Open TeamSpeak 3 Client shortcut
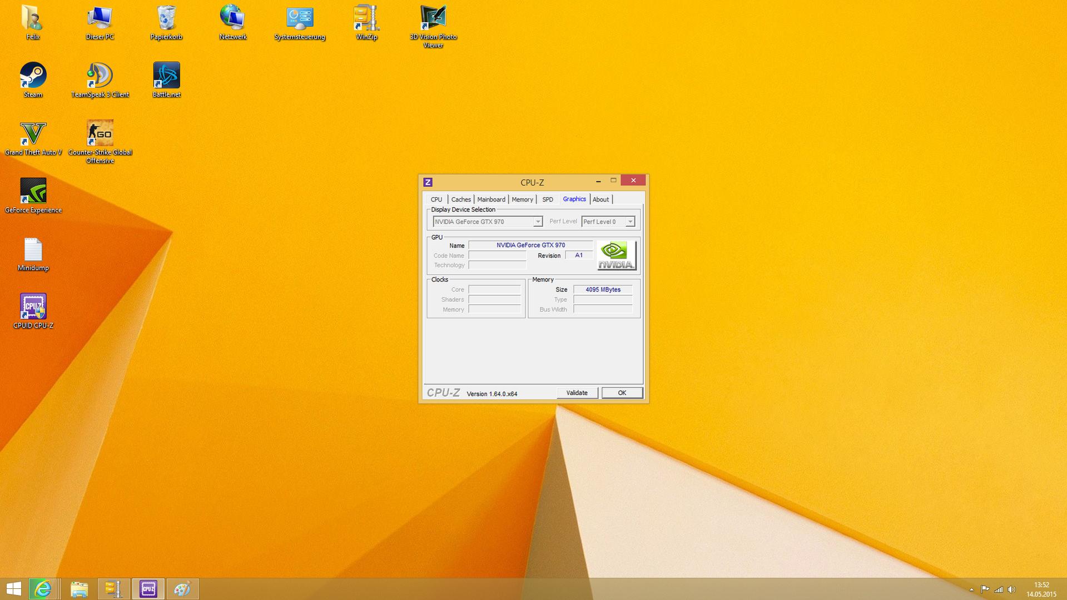Image resolution: width=1067 pixels, height=600 pixels. 100,81
